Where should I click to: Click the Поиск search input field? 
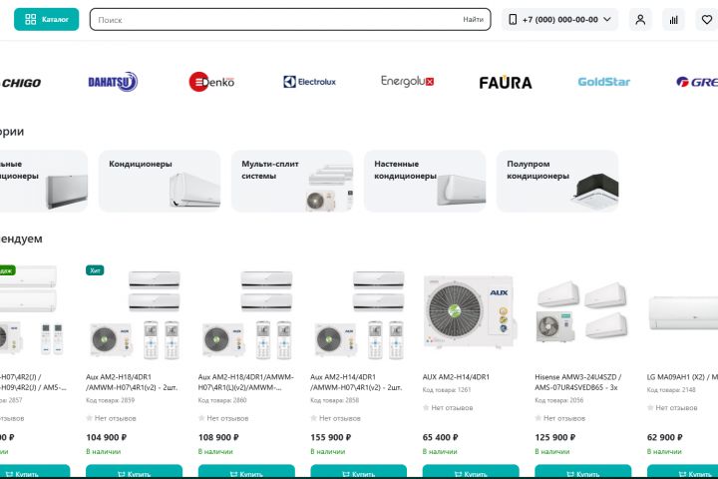pos(275,20)
